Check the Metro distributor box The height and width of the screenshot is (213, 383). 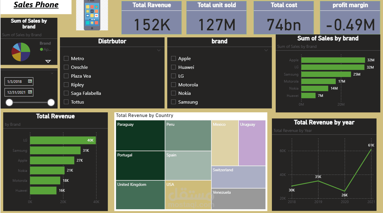(x=66, y=58)
